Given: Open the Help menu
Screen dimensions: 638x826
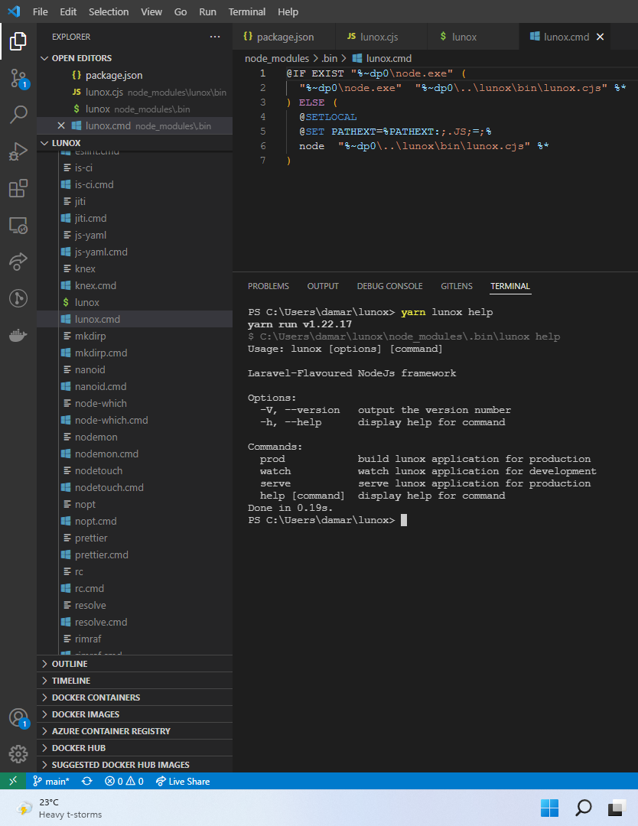Looking at the screenshot, I should coord(288,11).
